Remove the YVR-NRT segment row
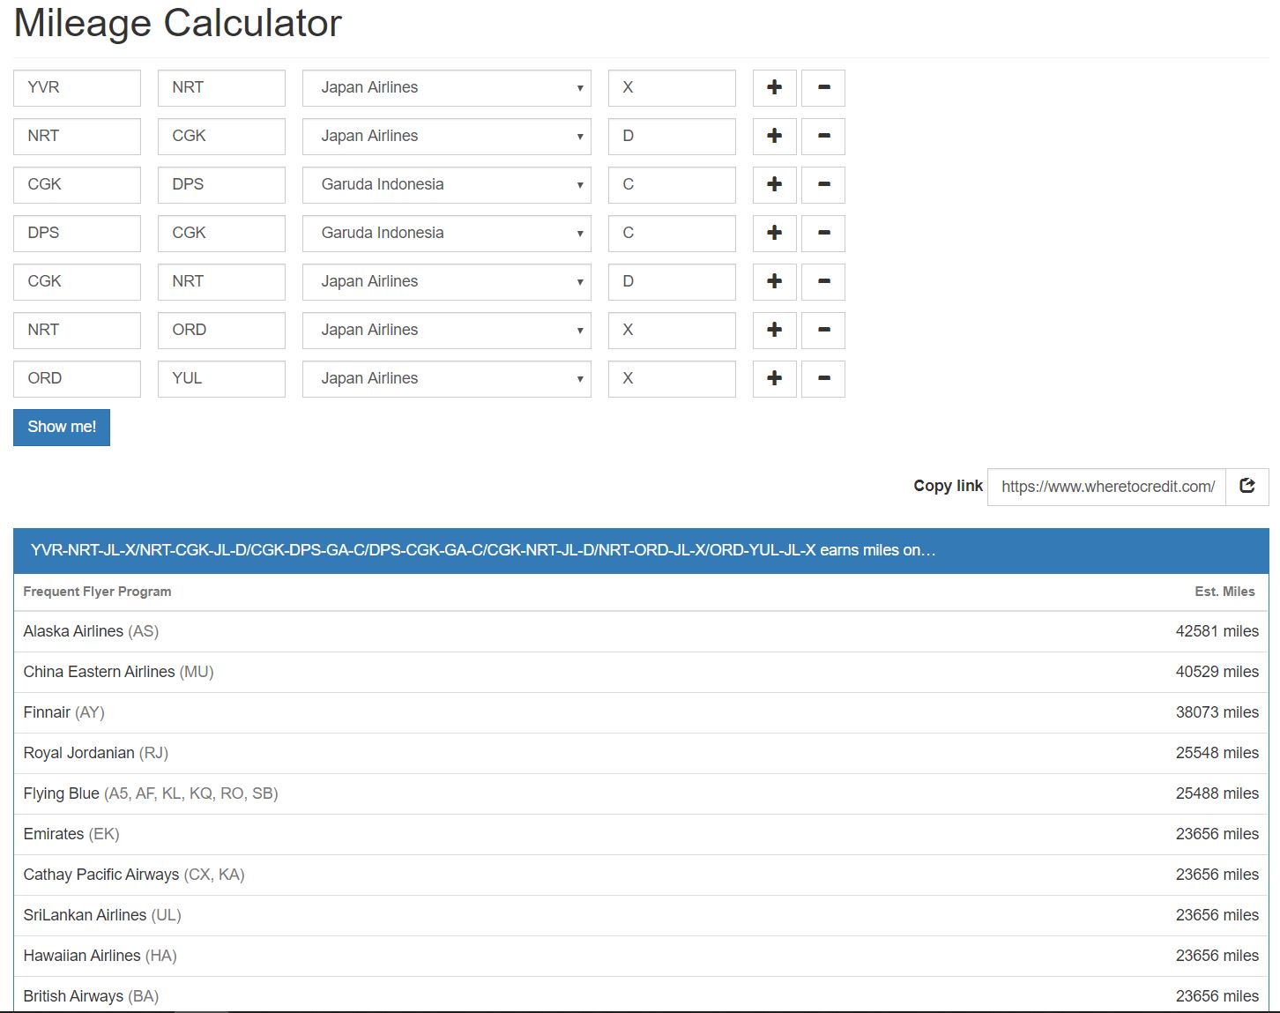Viewport: 1280px width, 1013px height. (823, 88)
